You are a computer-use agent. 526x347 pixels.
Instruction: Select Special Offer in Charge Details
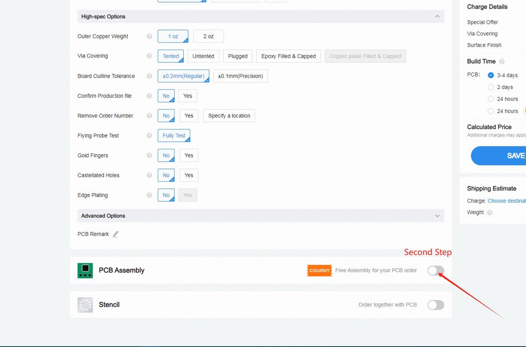tap(482, 22)
